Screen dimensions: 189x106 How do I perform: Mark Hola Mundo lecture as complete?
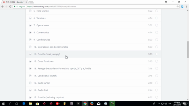pos(157,11)
